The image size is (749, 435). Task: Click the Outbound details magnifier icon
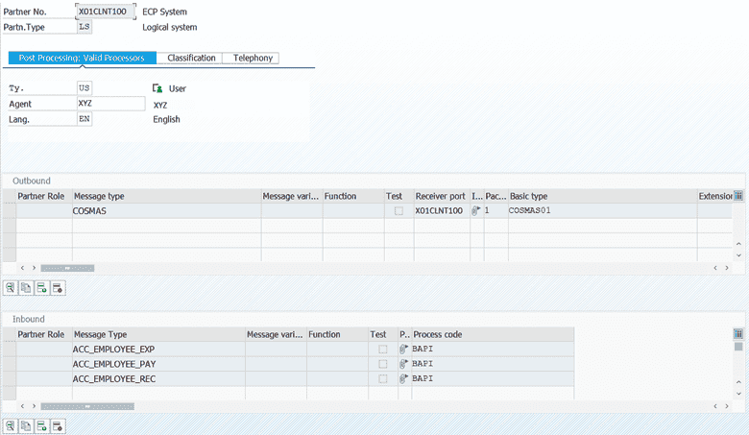[x=11, y=287]
